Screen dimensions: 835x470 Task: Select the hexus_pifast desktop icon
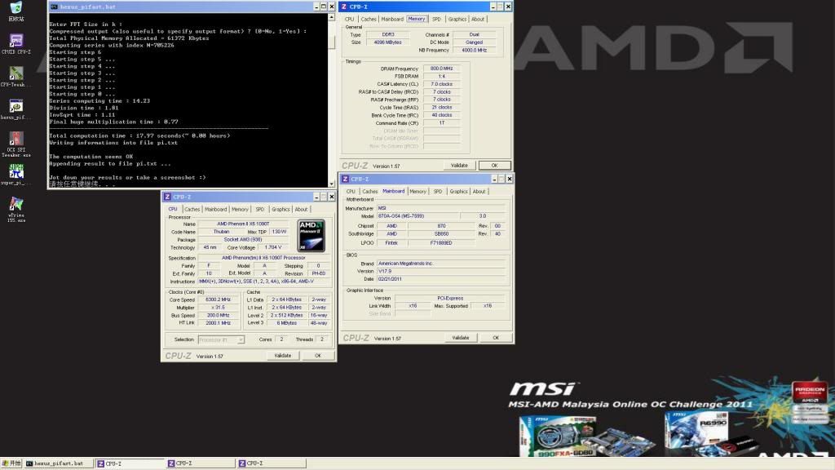pos(15,107)
